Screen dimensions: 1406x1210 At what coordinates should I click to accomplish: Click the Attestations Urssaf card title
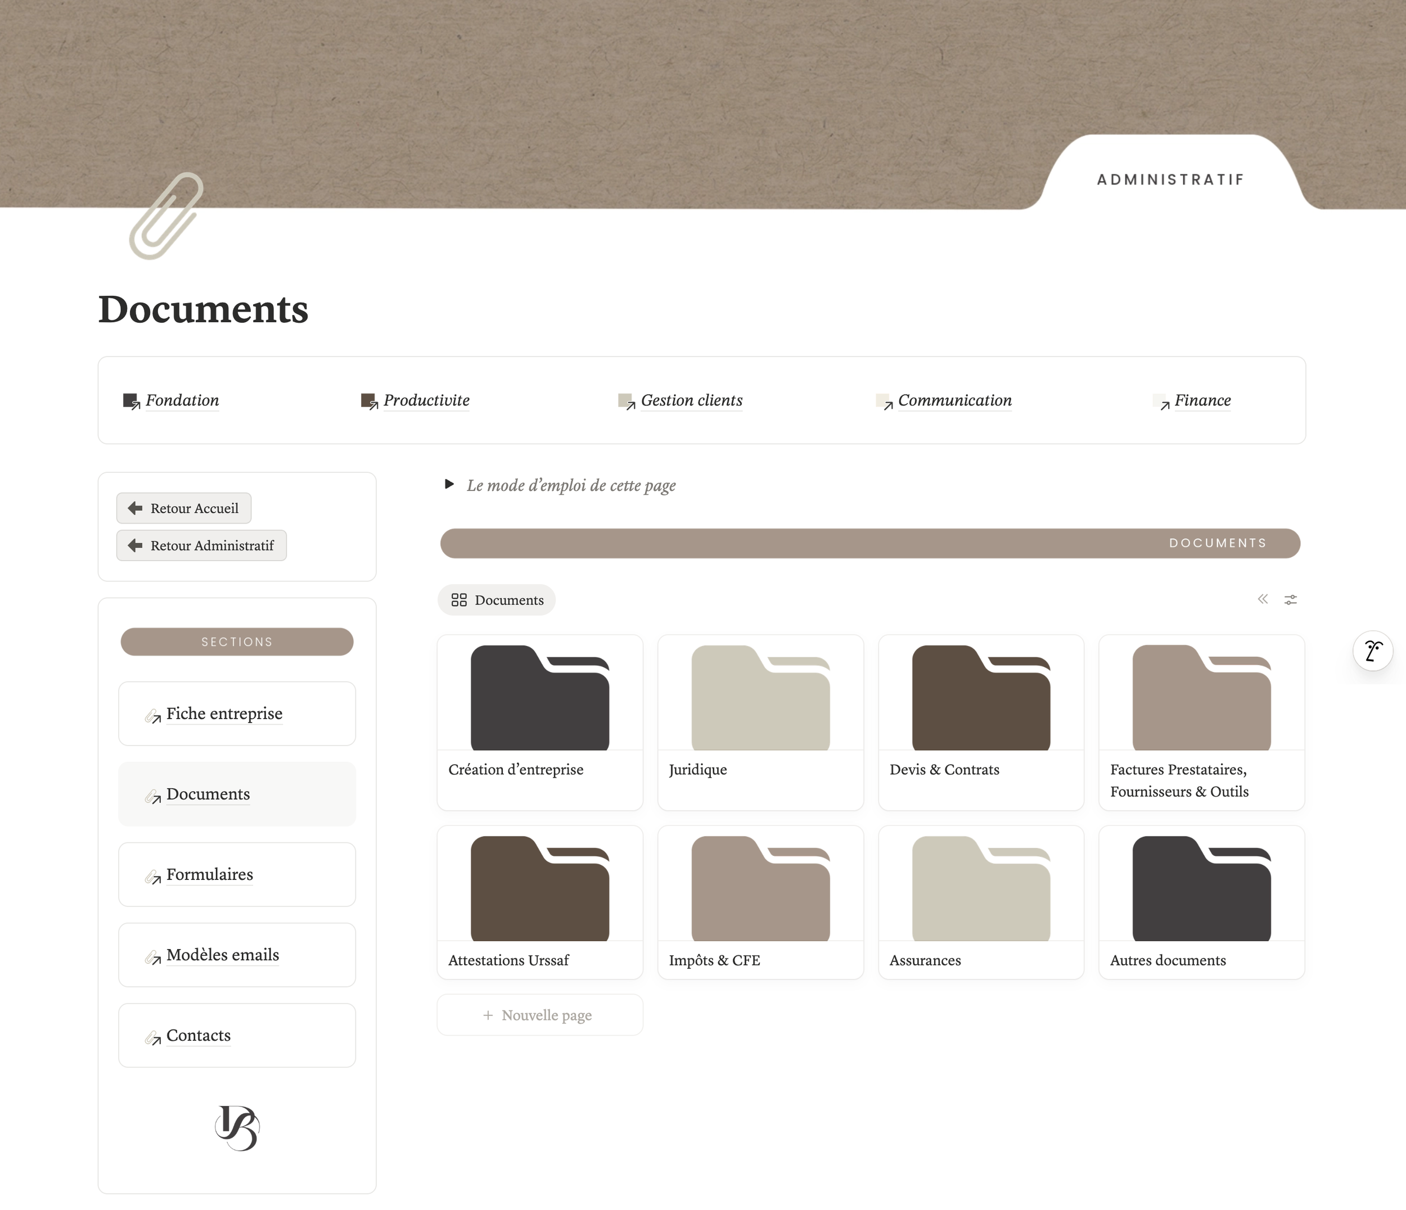click(508, 960)
